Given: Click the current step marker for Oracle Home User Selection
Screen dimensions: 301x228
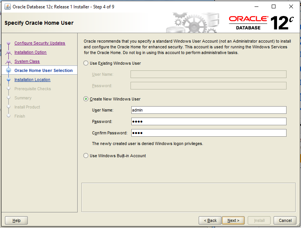Looking at the screenshot, I should coord(8,70).
